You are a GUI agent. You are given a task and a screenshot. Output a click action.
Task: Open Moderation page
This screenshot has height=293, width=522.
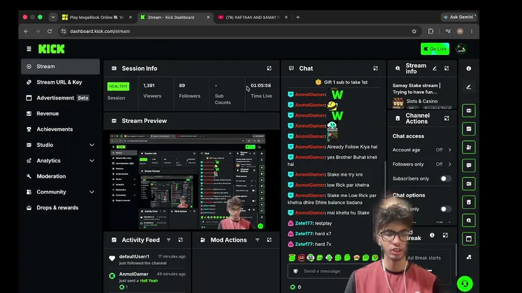[60, 176]
